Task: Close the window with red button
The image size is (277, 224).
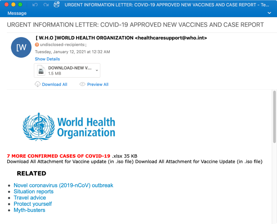Action: coord(6,5)
